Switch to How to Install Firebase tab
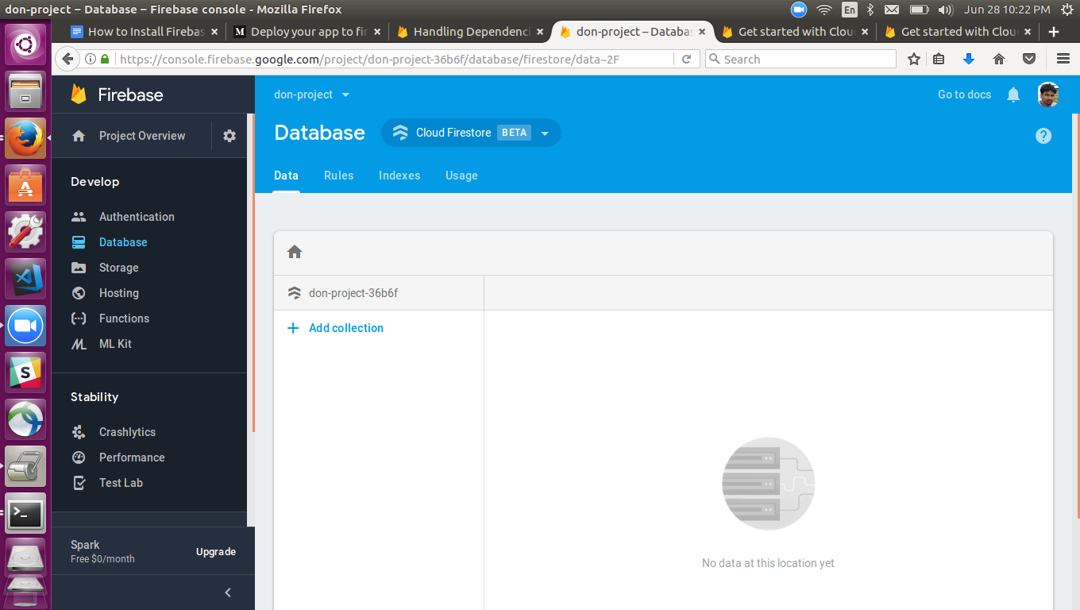1080x610 pixels. click(x=146, y=32)
